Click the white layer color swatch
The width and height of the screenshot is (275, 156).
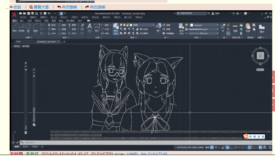[x=131, y=25]
